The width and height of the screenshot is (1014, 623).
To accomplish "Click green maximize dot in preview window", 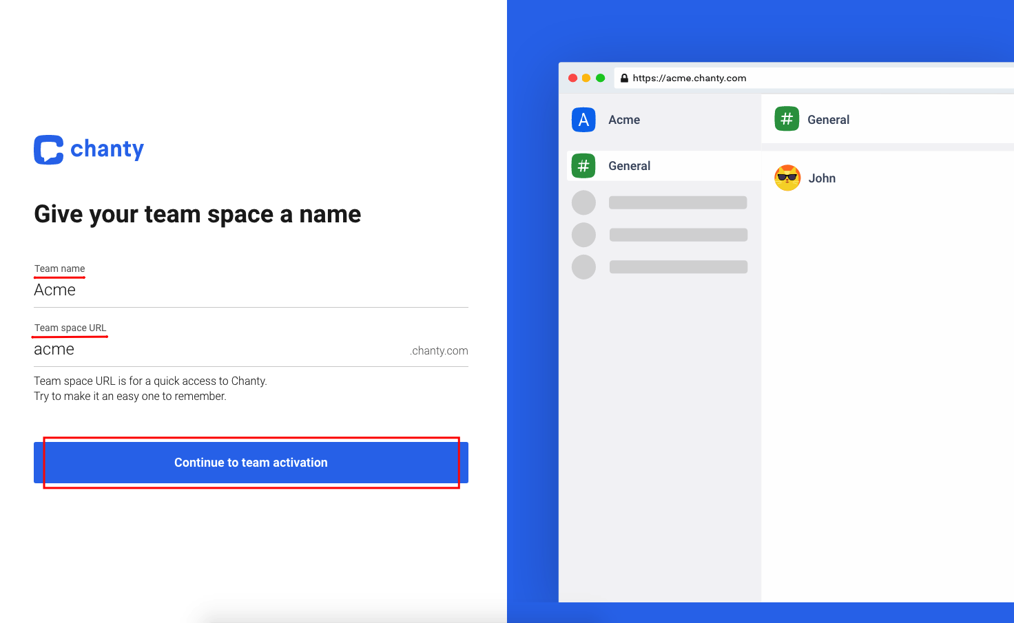I will 600,78.
